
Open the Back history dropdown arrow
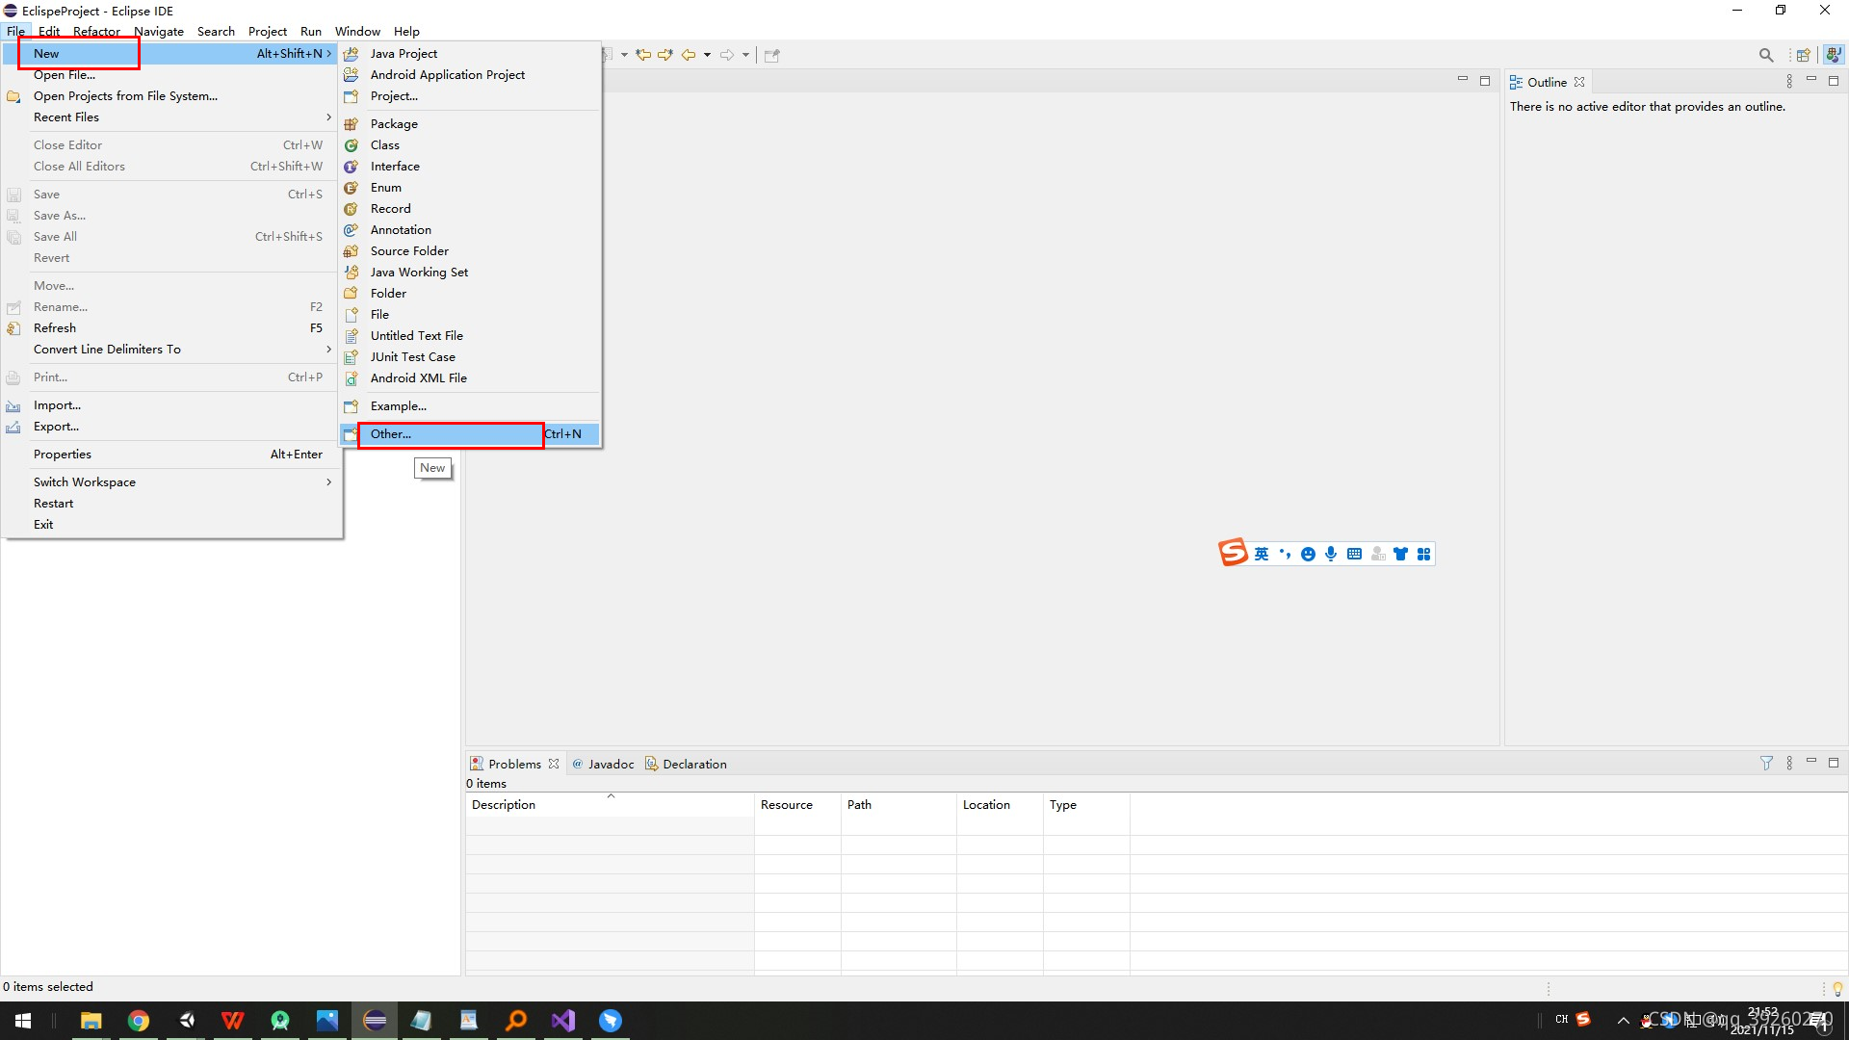(707, 55)
